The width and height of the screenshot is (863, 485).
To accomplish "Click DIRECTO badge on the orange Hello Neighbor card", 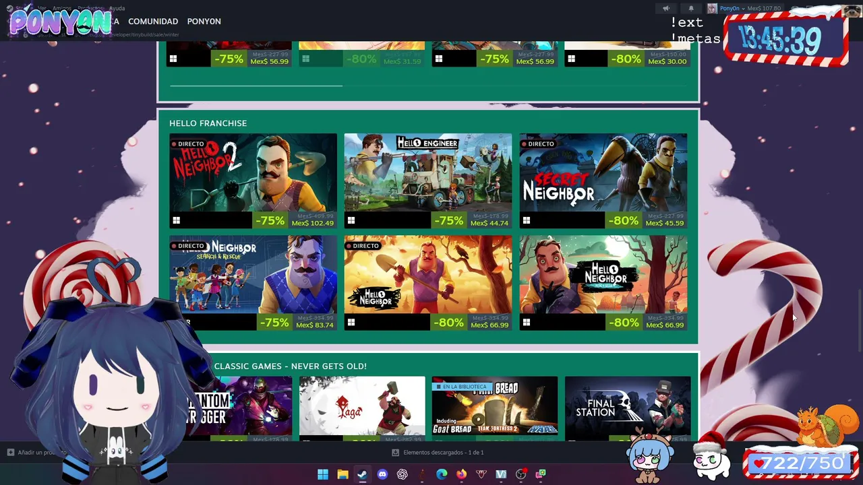I will point(363,246).
